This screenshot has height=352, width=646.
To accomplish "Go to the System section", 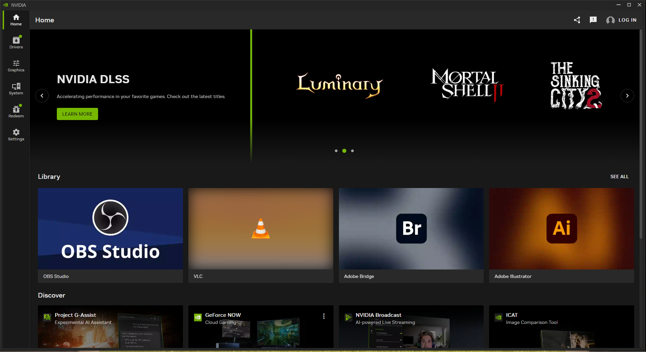I will (x=16, y=89).
